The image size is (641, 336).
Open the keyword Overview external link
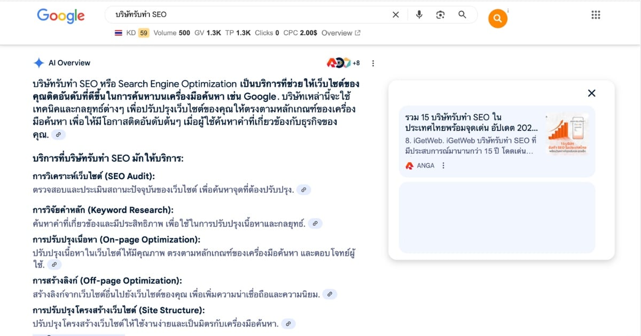point(341,33)
